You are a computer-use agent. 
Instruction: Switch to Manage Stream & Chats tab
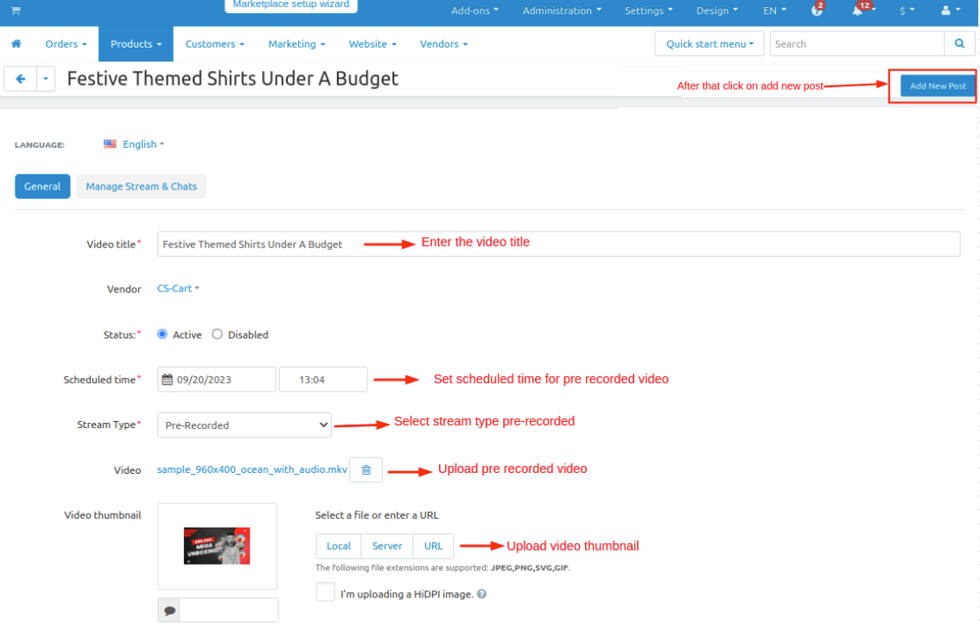pyautogui.click(x=141, y=187)
